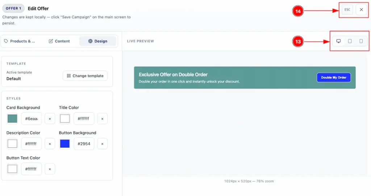Clear the Card Background color

click(x=50, y=118)
